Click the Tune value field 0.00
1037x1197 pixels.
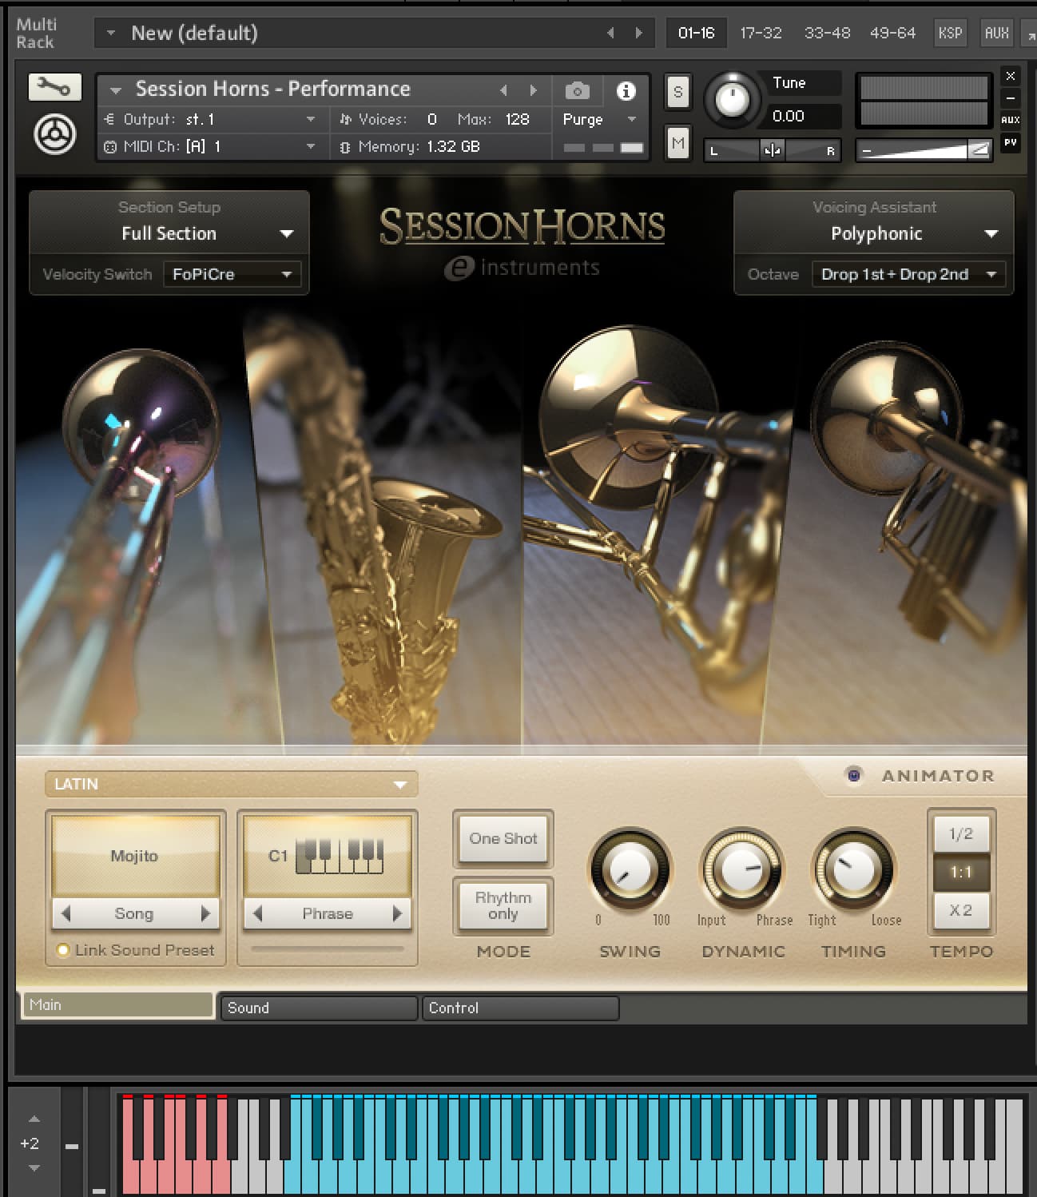pos(803,117)
